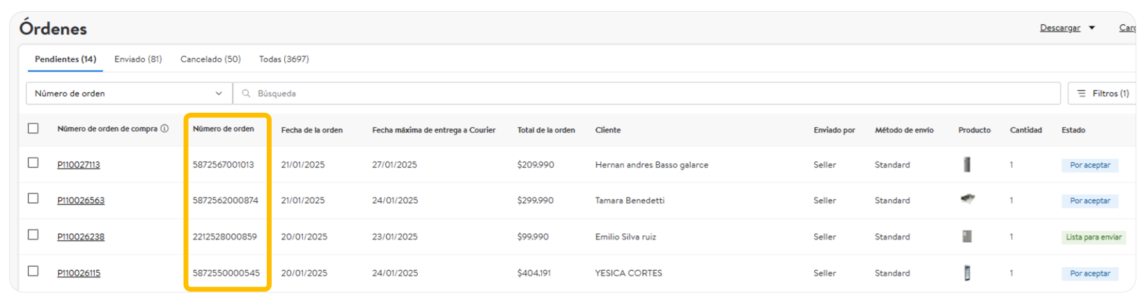Viewport: 1145px width, 302px height.
Task: Click product thumbnail for order P110026563
Action: 967,199
